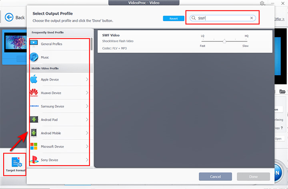Click the Revert button

(174, 18)
